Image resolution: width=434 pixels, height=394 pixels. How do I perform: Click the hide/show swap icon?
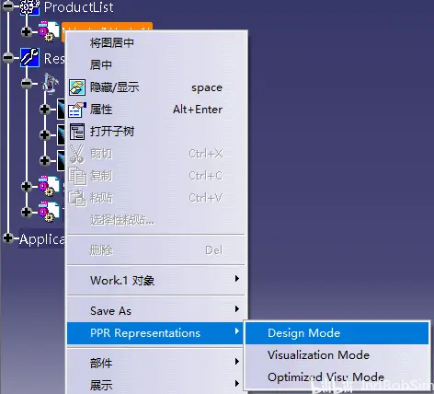(x=77, y=87)
